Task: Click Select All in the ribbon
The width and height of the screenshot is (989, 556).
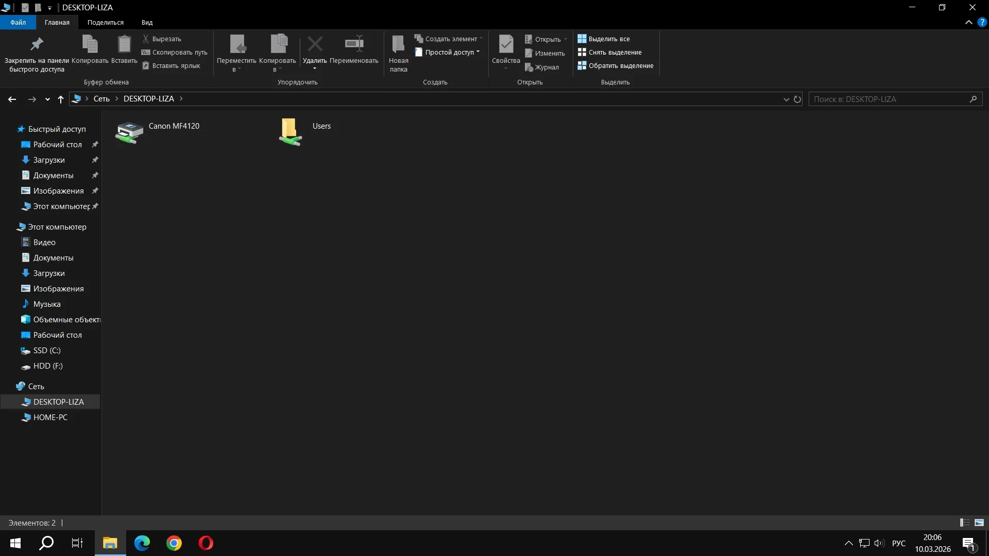Action: [604, 39]
